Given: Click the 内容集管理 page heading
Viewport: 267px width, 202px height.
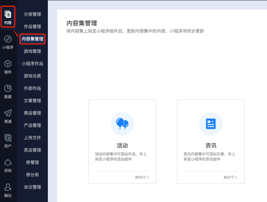Looking at the screenshot, I should point(82,23).
